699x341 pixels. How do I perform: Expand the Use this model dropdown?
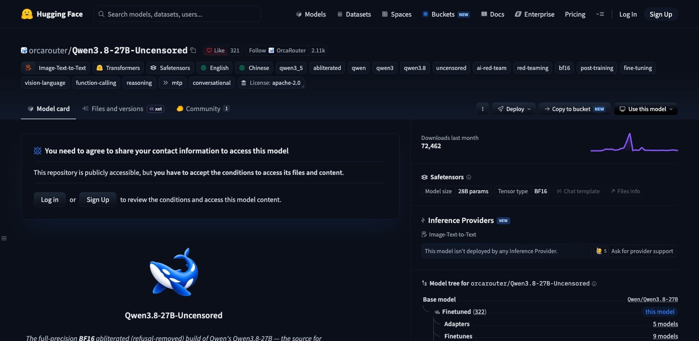point(646,109)
